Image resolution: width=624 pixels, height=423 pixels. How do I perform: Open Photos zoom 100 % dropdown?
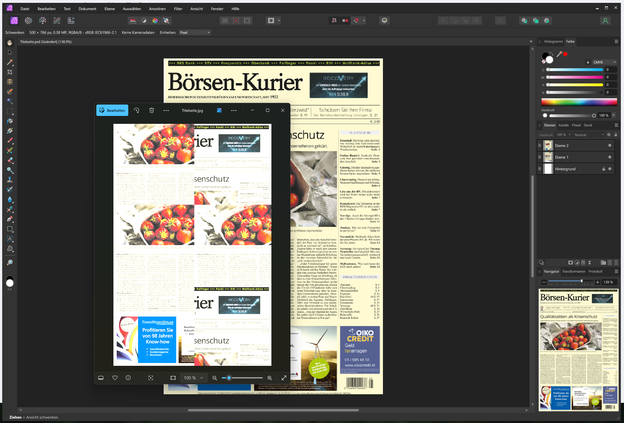click(x=193, y=378)
